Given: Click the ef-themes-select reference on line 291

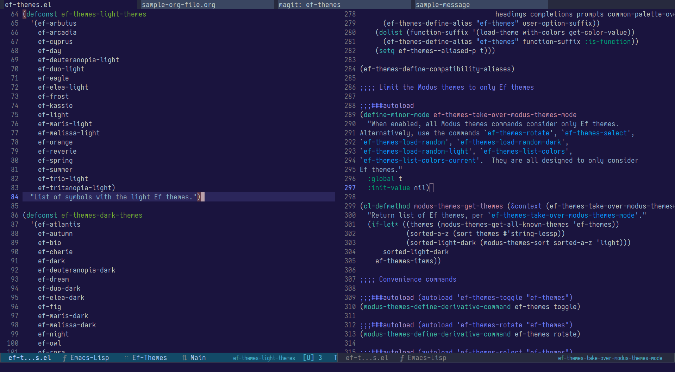Looking at the screenshot, I should [x=596, y=133].
